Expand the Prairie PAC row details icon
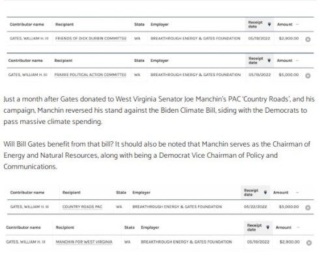 [x=308, y=76]
